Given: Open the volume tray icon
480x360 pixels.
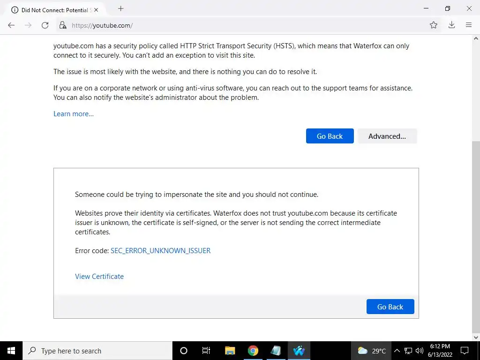Looking at the screenshot, I should tap(420, 351).
